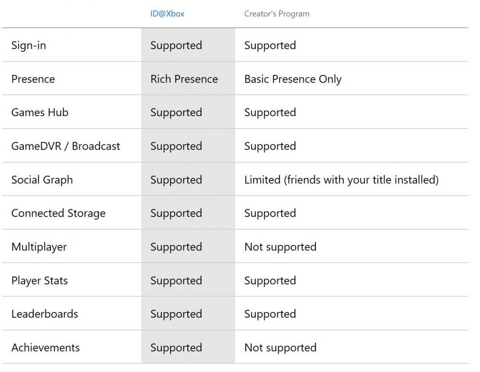Image resolution: width=480 pixels, height=372 pixels.
Task: Click the Presence row label
Action: pos(33,79)
